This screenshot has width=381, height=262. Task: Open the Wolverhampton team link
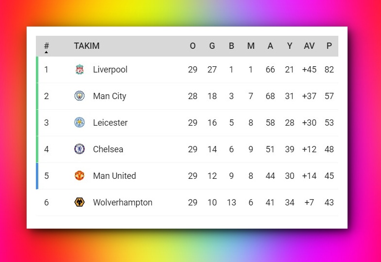coord(123,203)
